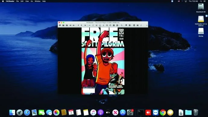Open the next comic with fast-forward icon
The height and width of the screenshot is (117, 208).
pos(74,25)
